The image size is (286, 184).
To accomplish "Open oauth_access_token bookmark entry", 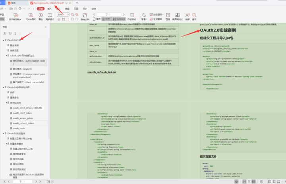I will (23, 118).
